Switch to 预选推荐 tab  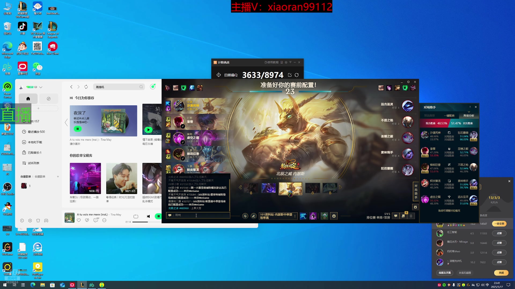click(x=429, y=116)
